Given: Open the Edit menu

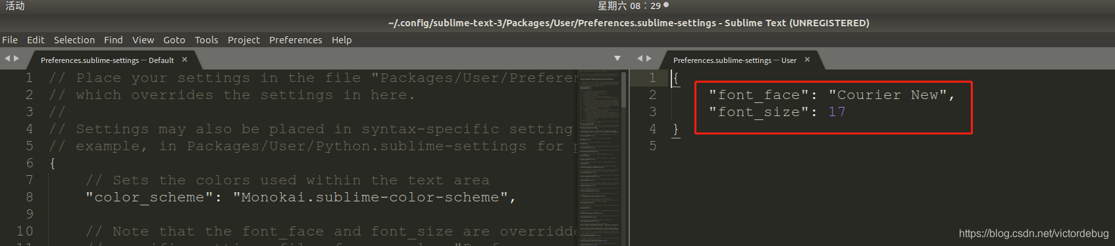Looking at the screenshot, I should click(x=36, y=40).
